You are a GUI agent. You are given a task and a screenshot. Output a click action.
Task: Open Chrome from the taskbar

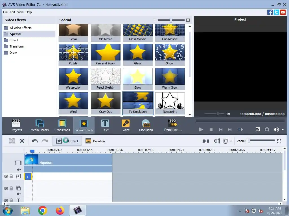[42, 210]
